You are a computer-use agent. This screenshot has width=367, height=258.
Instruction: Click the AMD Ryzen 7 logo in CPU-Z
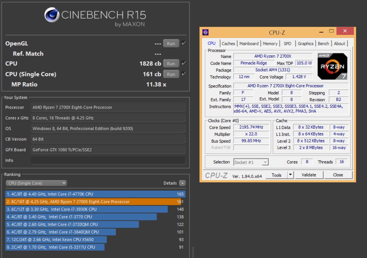(x=332, y=66)
